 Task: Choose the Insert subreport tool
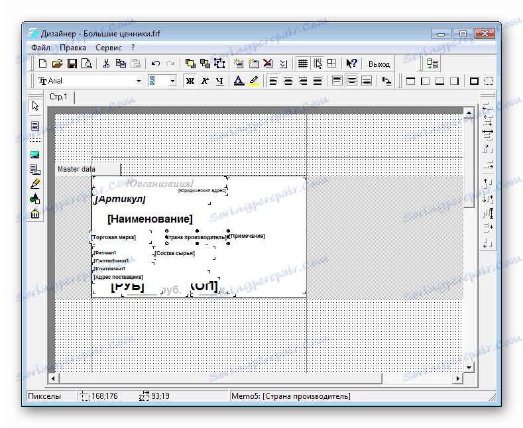pyautogui.click(x=35, y=170)
